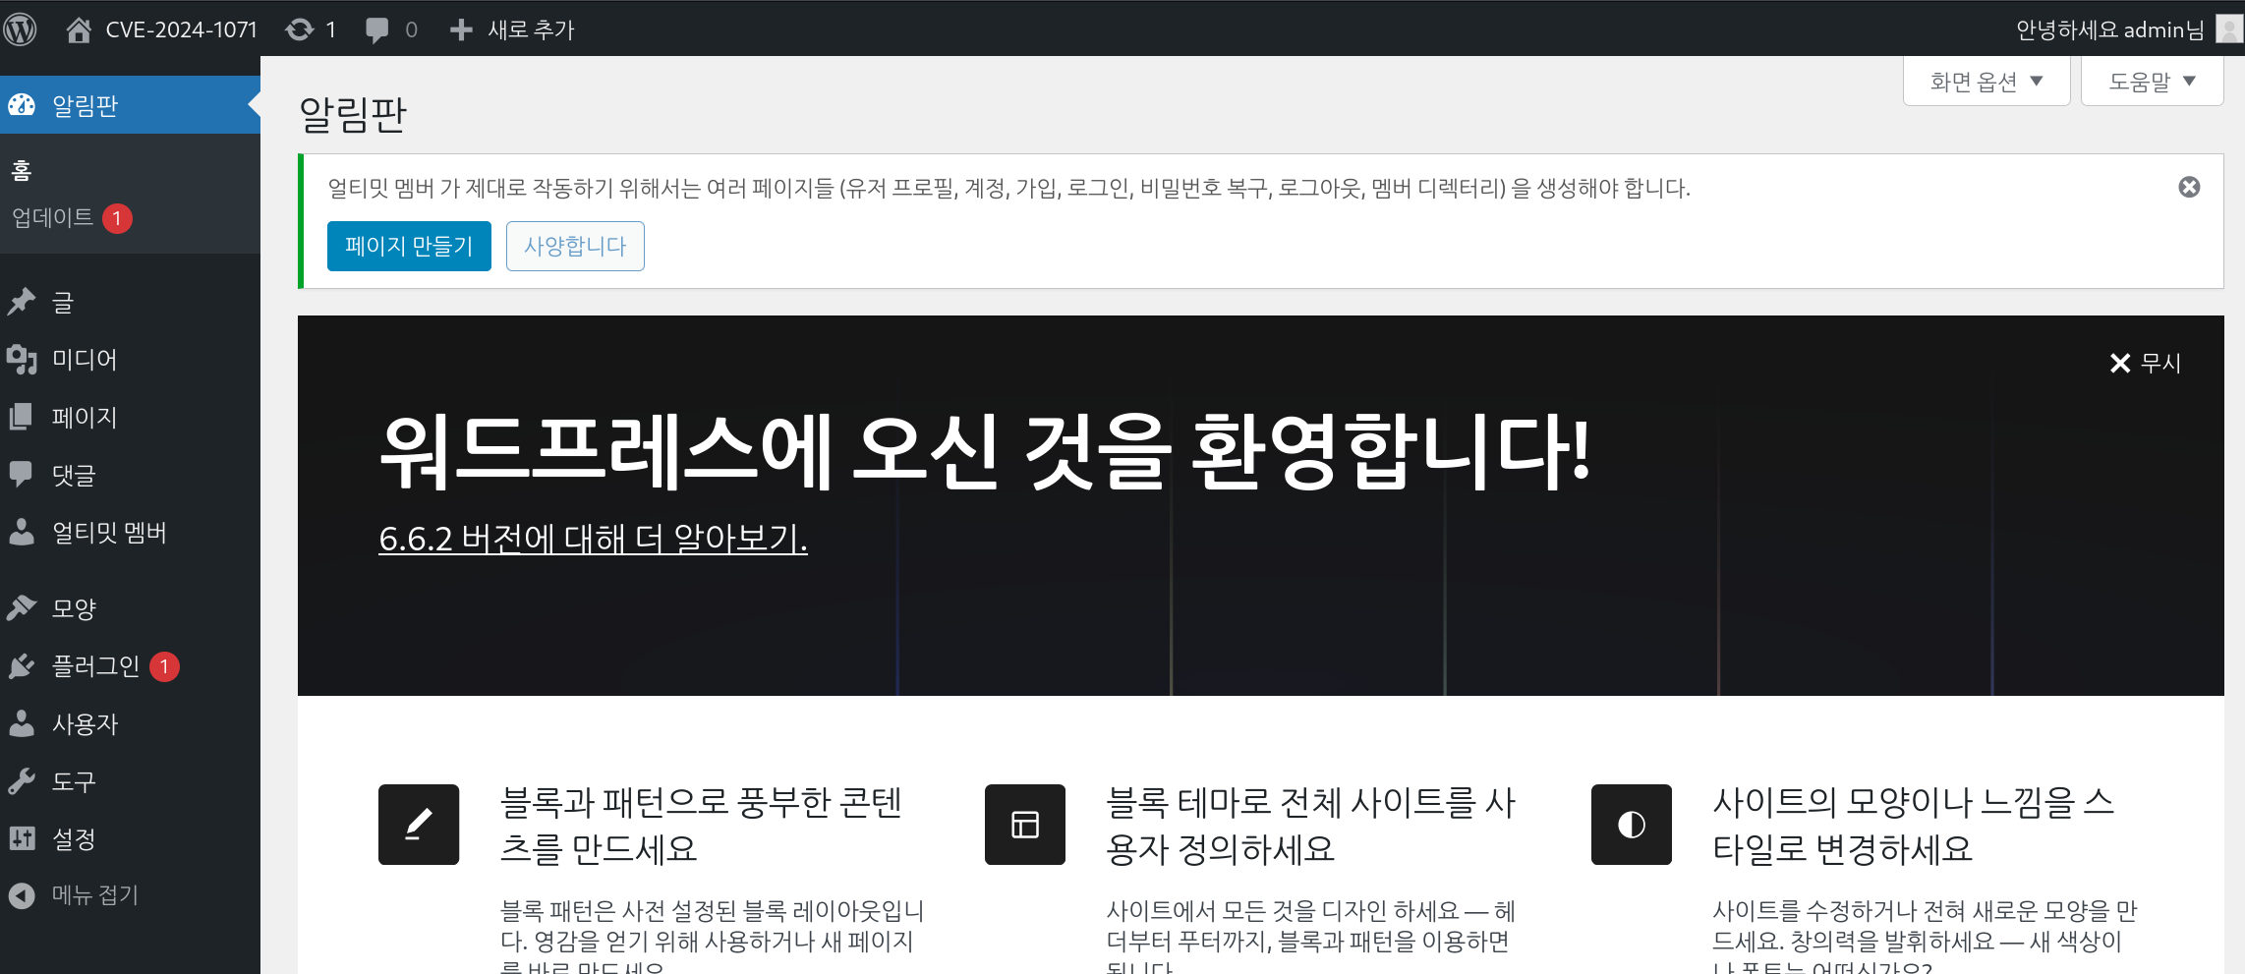Open the 댓글 menu
This screenshot has width=2245, height=974.
[130, 475]
